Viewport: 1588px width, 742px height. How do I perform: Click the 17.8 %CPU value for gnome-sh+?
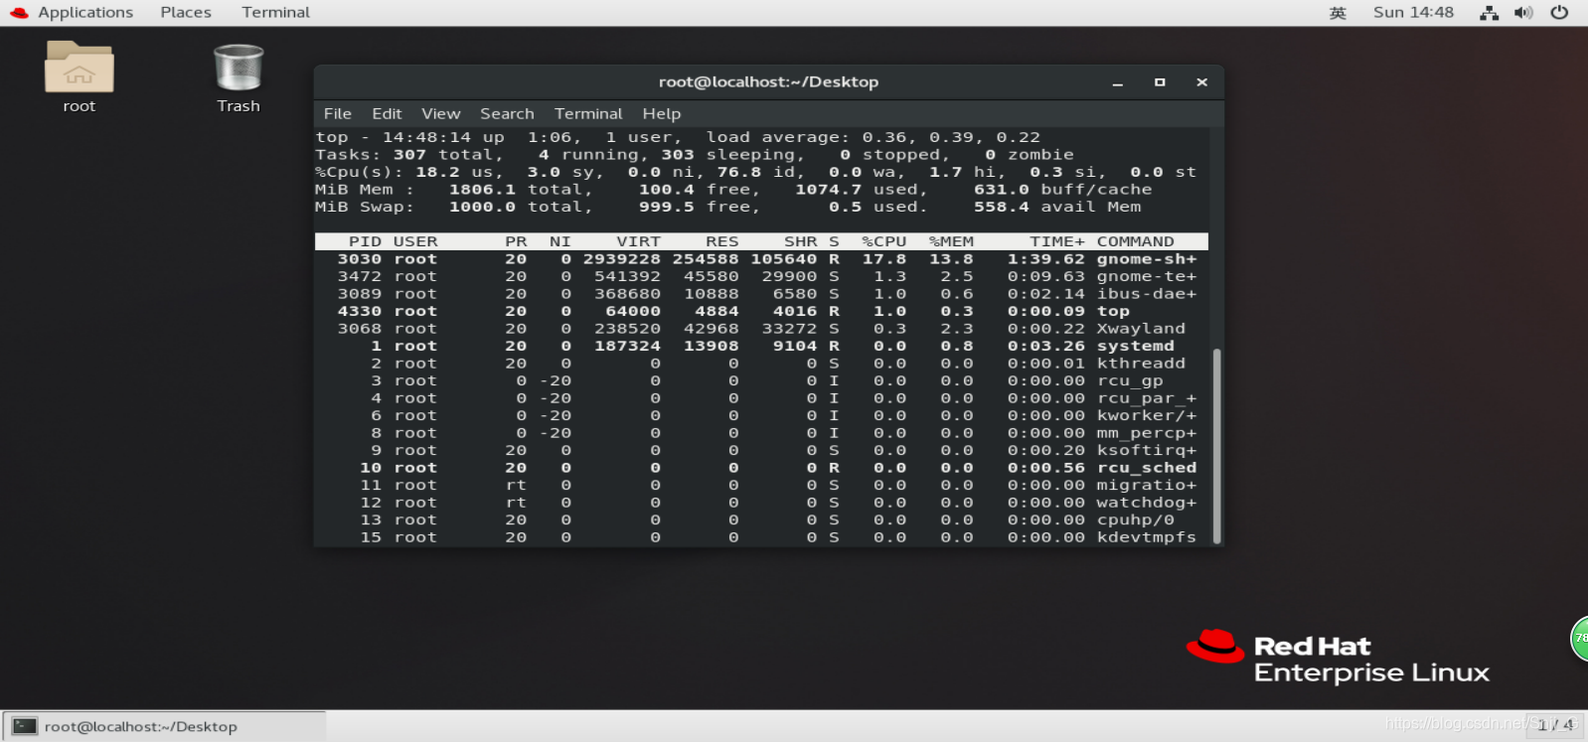point(883,259)
